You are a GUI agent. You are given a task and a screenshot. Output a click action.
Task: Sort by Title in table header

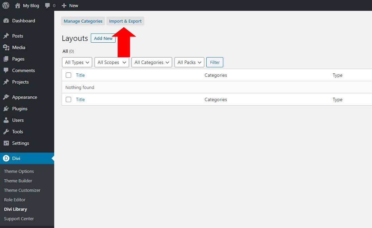pos(80,75)
